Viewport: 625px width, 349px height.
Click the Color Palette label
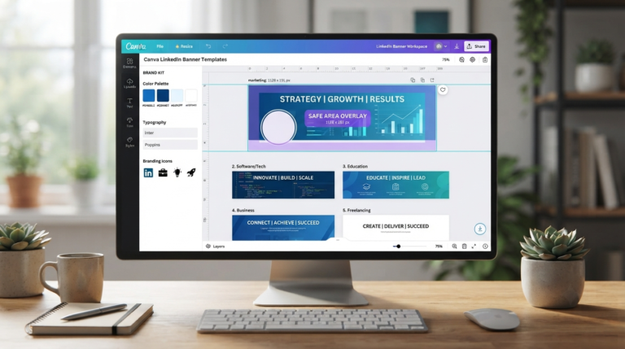pos(155,84)
